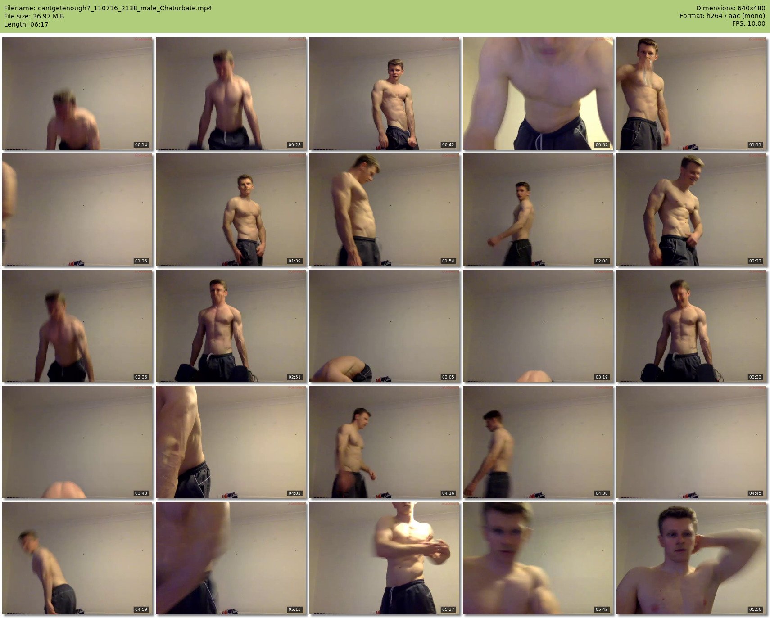Screen dimensions: 770x618
Task: Click the filename text in the header
Action: (x=108, y=8)
